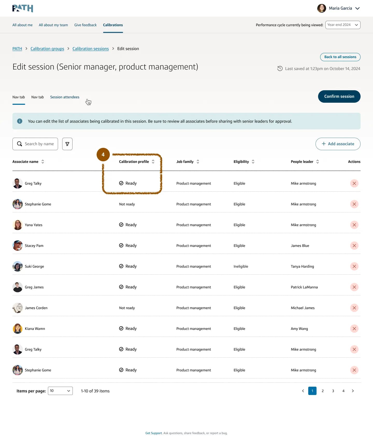Expand the Maria Garcia account chevron
The image size is (373, 444).
(x=357, y=8)
